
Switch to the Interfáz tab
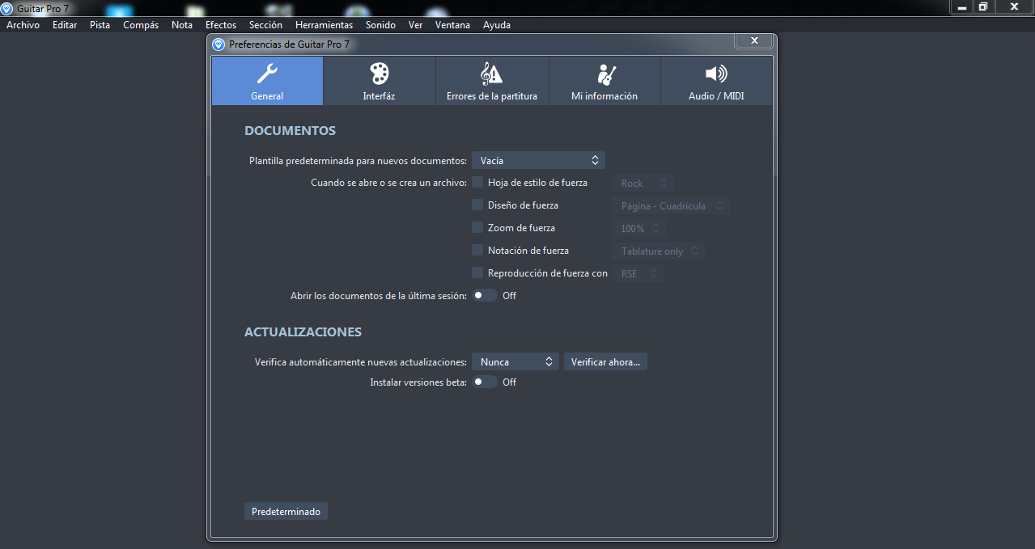379,81
